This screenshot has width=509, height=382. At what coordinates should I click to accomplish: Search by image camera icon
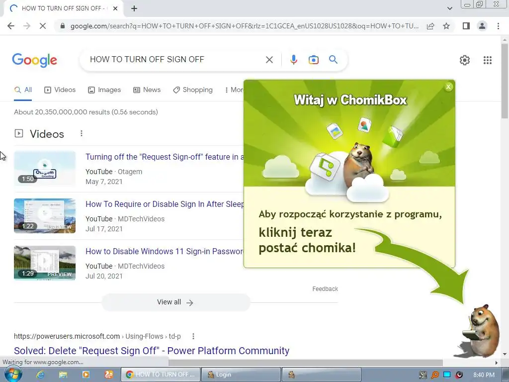313,60
